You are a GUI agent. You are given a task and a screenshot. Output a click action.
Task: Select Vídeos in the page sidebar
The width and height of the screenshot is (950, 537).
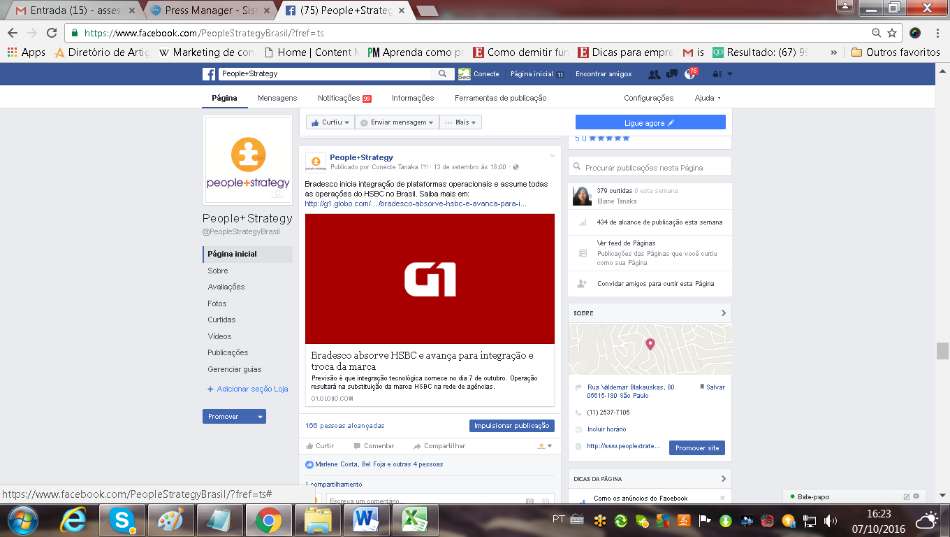pyautogui.click(x=219, y=336)
